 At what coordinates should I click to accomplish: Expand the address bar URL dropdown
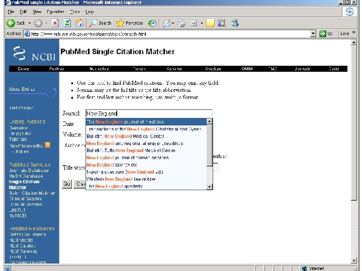[313, 34]
